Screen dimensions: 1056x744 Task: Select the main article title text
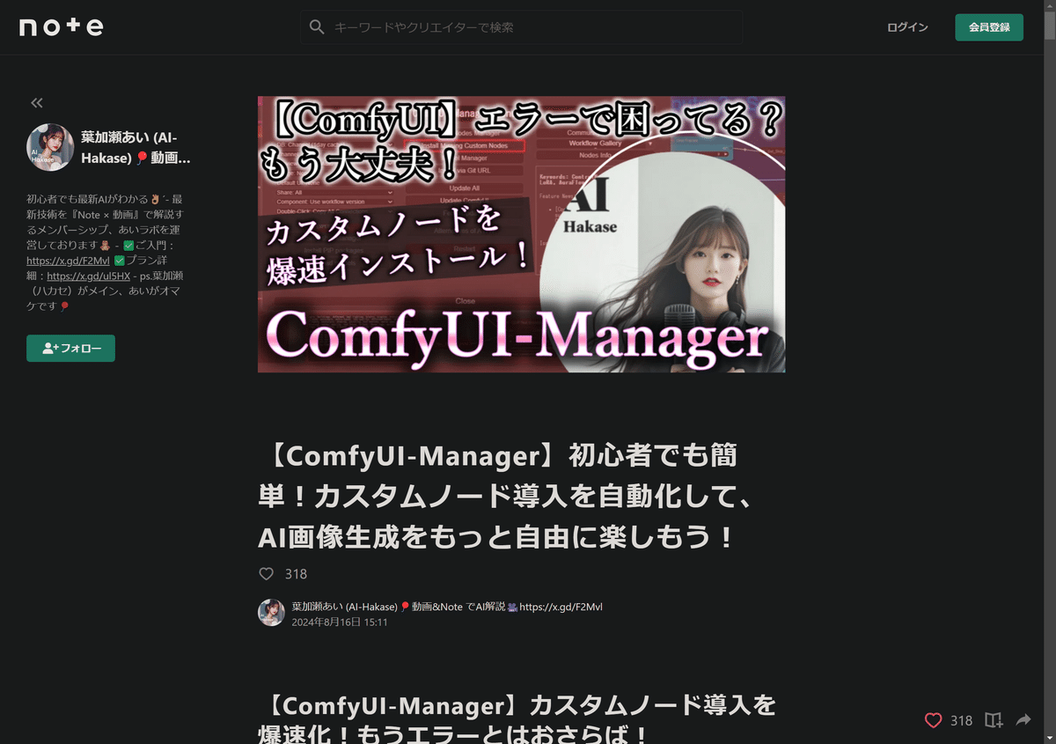(x=505, y=497)
